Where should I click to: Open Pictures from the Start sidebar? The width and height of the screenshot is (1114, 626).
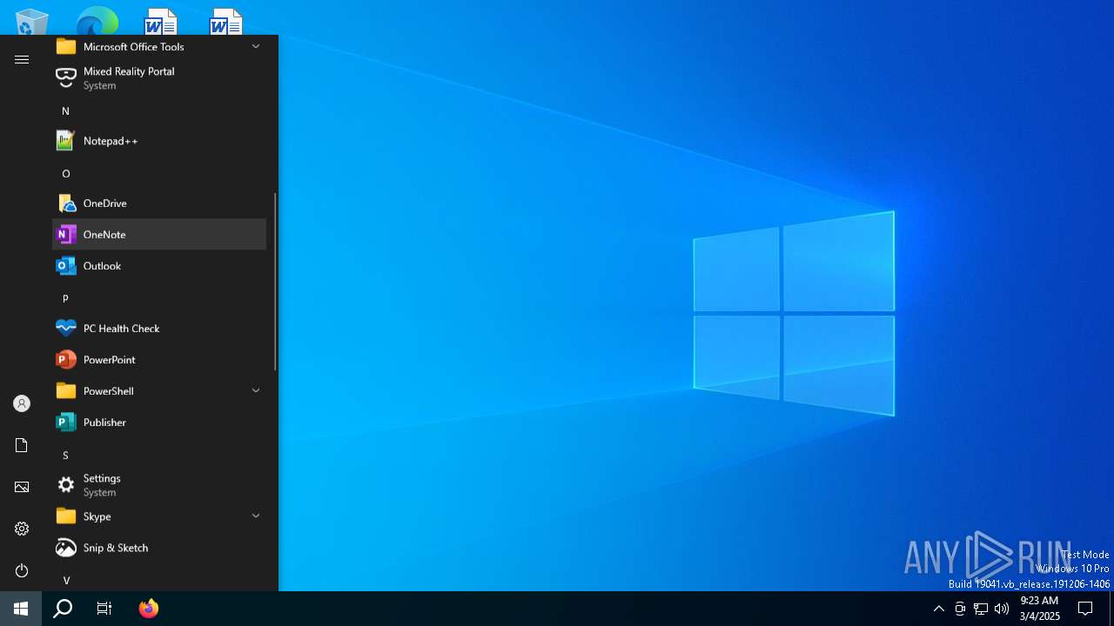click(x=22, y=487)
